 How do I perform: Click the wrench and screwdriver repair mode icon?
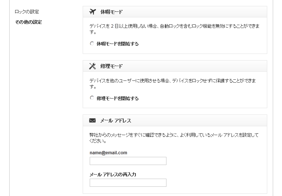click(x=93, y=66)
